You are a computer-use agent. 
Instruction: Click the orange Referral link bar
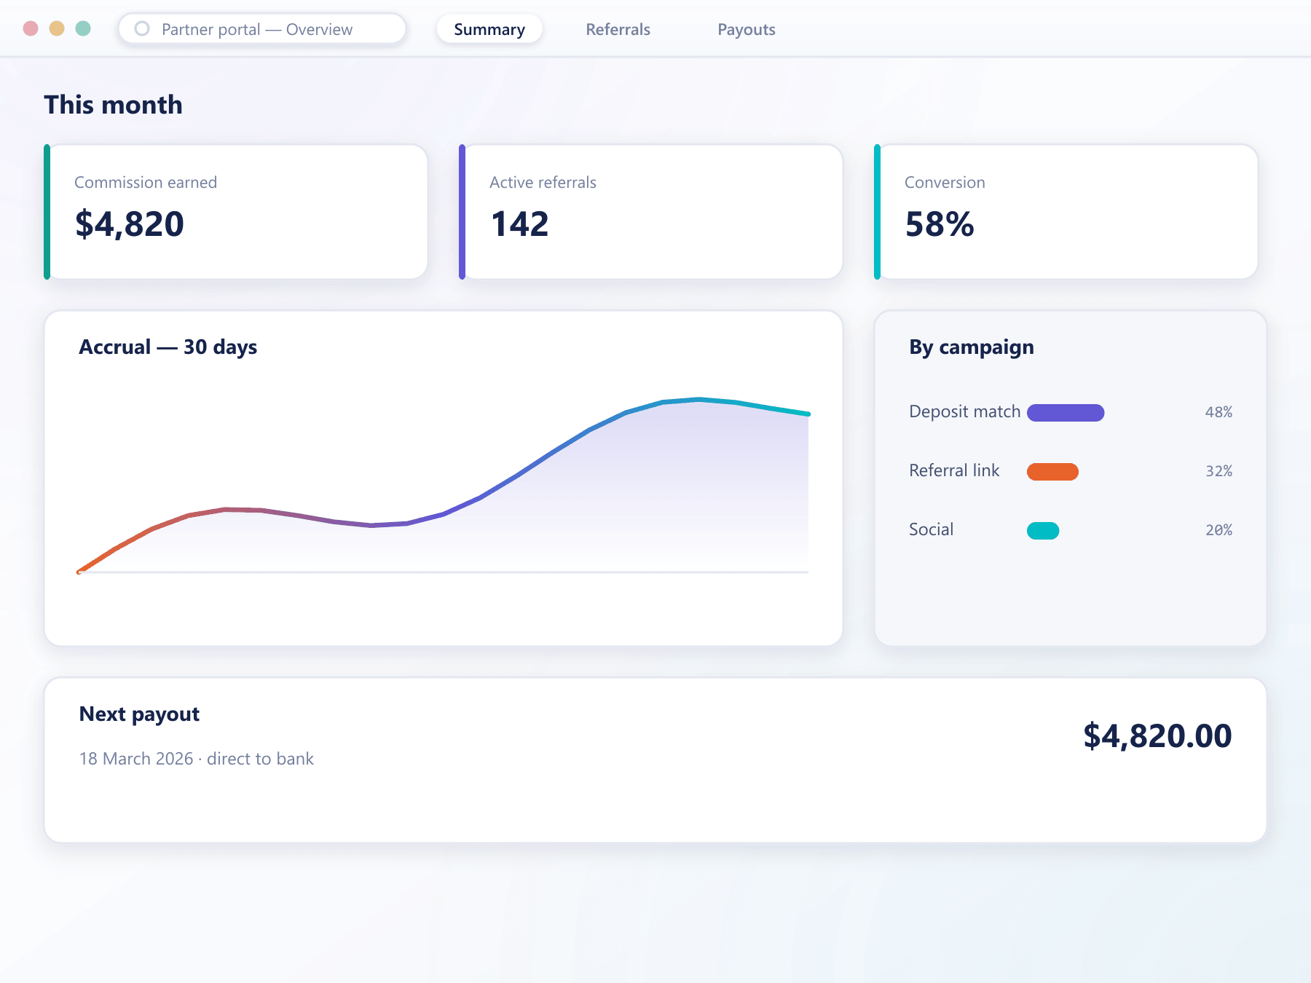pos(1052,472)
